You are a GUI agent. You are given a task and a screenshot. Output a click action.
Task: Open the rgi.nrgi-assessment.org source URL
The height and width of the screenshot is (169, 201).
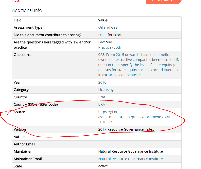(135, 117)
